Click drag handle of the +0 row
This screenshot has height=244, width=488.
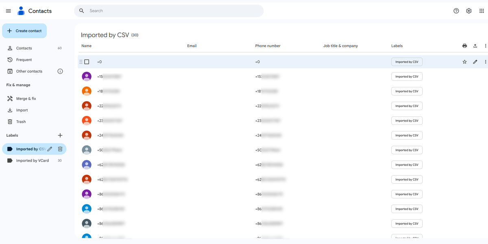pos(81,62)
